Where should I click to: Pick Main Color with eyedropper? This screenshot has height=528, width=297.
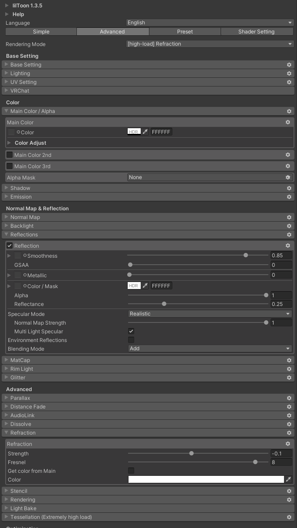tap(145, 132)
